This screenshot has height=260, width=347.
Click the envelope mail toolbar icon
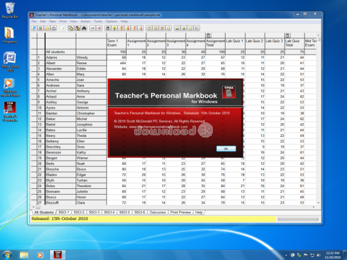53,28
